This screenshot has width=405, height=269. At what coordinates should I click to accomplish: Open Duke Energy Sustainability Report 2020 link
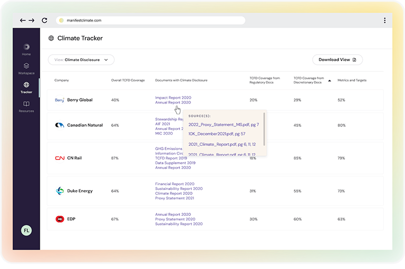coord(179,188)
